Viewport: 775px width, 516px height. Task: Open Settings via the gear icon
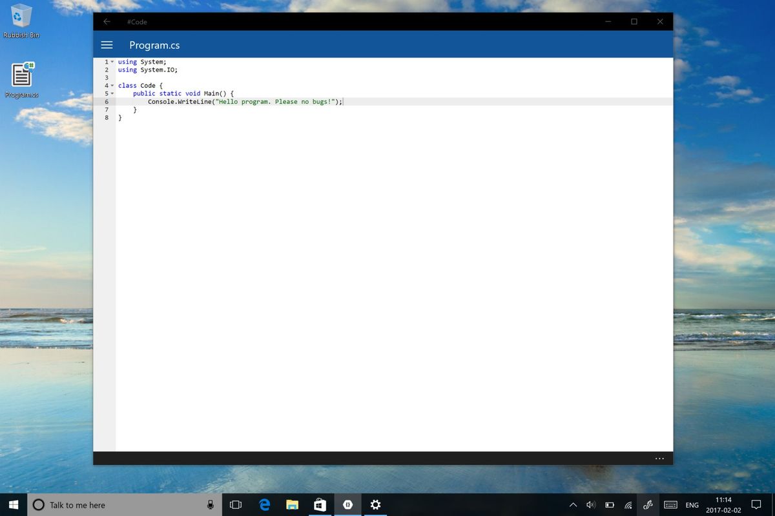[375, 505]
